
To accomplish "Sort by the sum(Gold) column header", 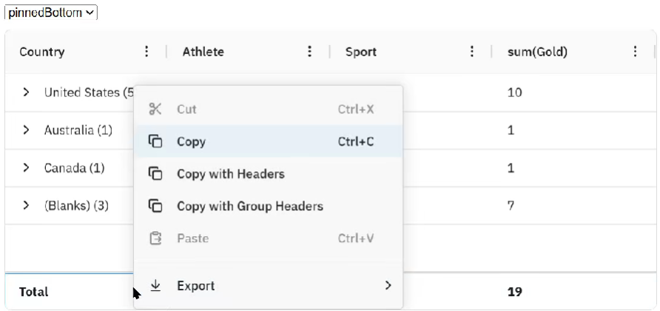I will 537,52.
